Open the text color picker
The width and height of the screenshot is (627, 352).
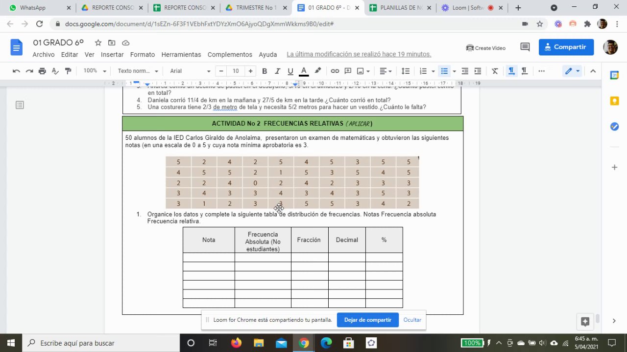click(304, 71)
